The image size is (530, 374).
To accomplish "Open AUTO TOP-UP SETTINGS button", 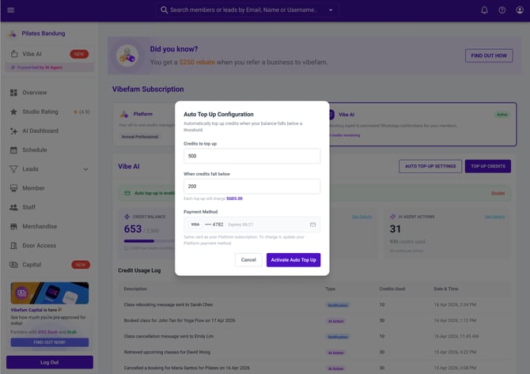I will [x=430, y=166].
